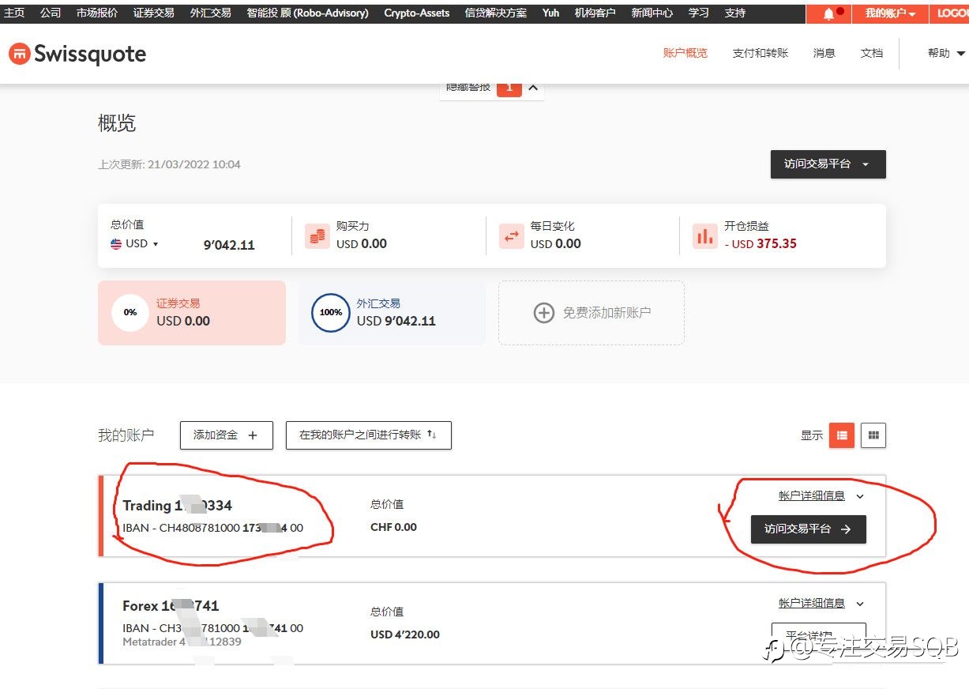Open the 新闻中心 menu item
This screenshot has width=969, height=689.
(652, 13)
